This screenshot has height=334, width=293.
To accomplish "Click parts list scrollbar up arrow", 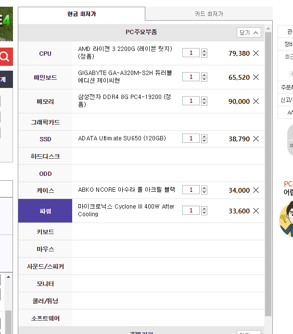I will click(268, 28).
